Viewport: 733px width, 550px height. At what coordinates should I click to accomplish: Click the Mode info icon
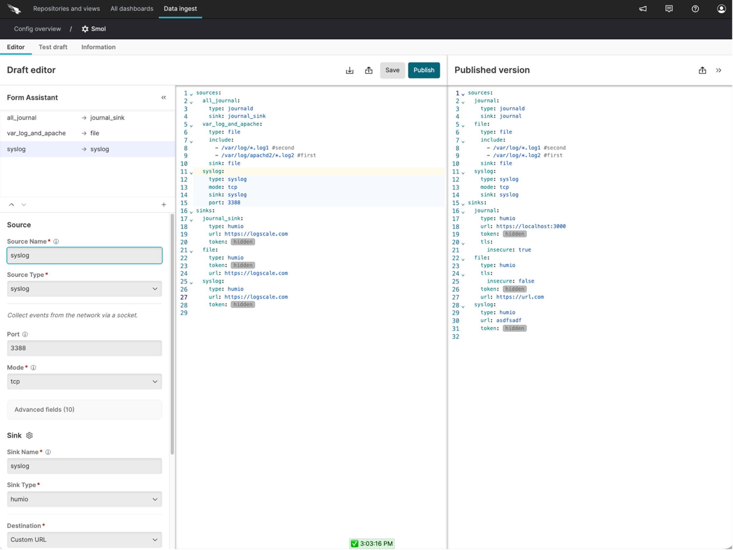(x=33, y=368)
